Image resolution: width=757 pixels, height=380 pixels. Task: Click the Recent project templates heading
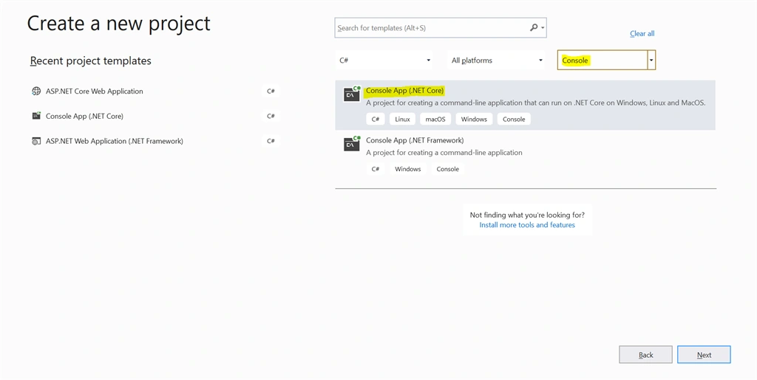point(91,61)
